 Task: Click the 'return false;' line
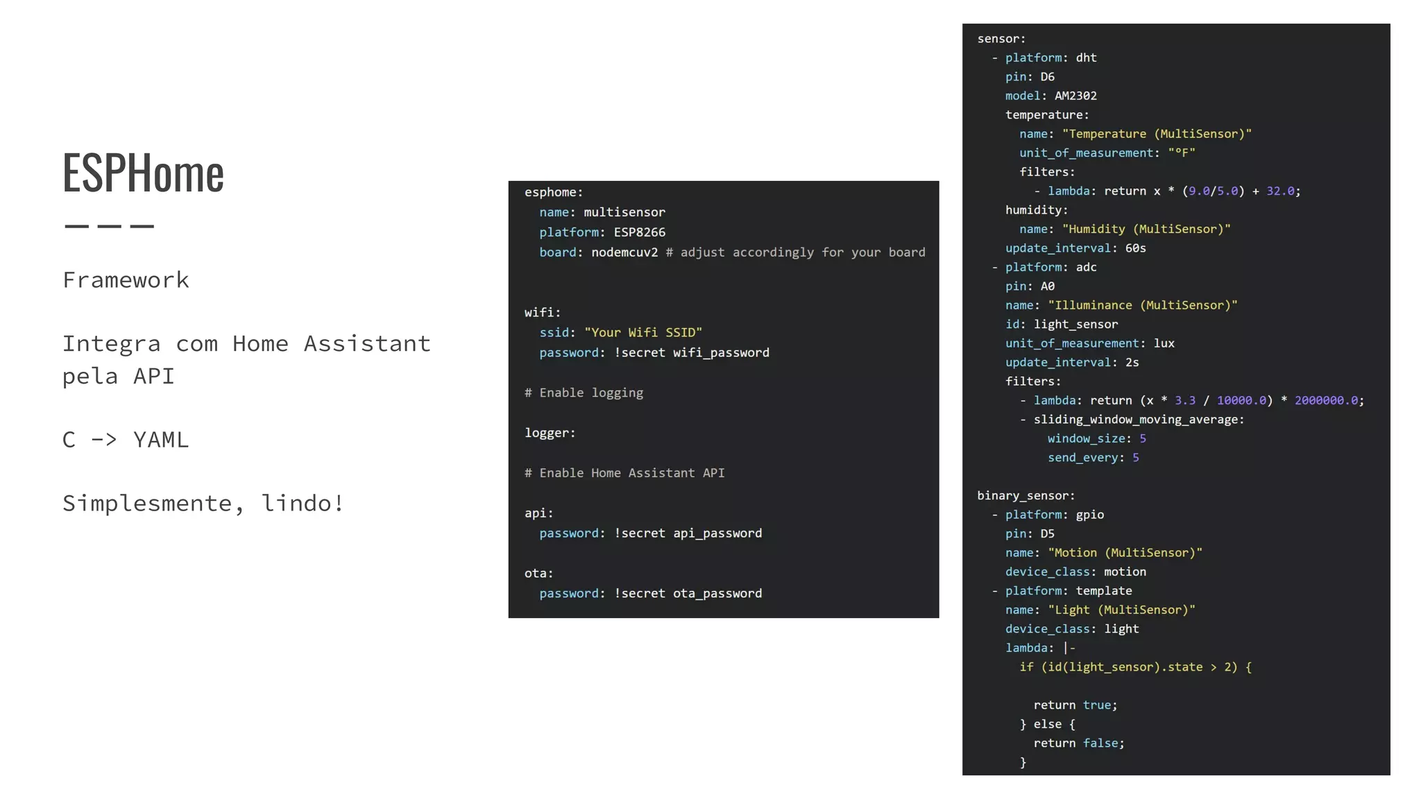click(x=1079, y=744)
